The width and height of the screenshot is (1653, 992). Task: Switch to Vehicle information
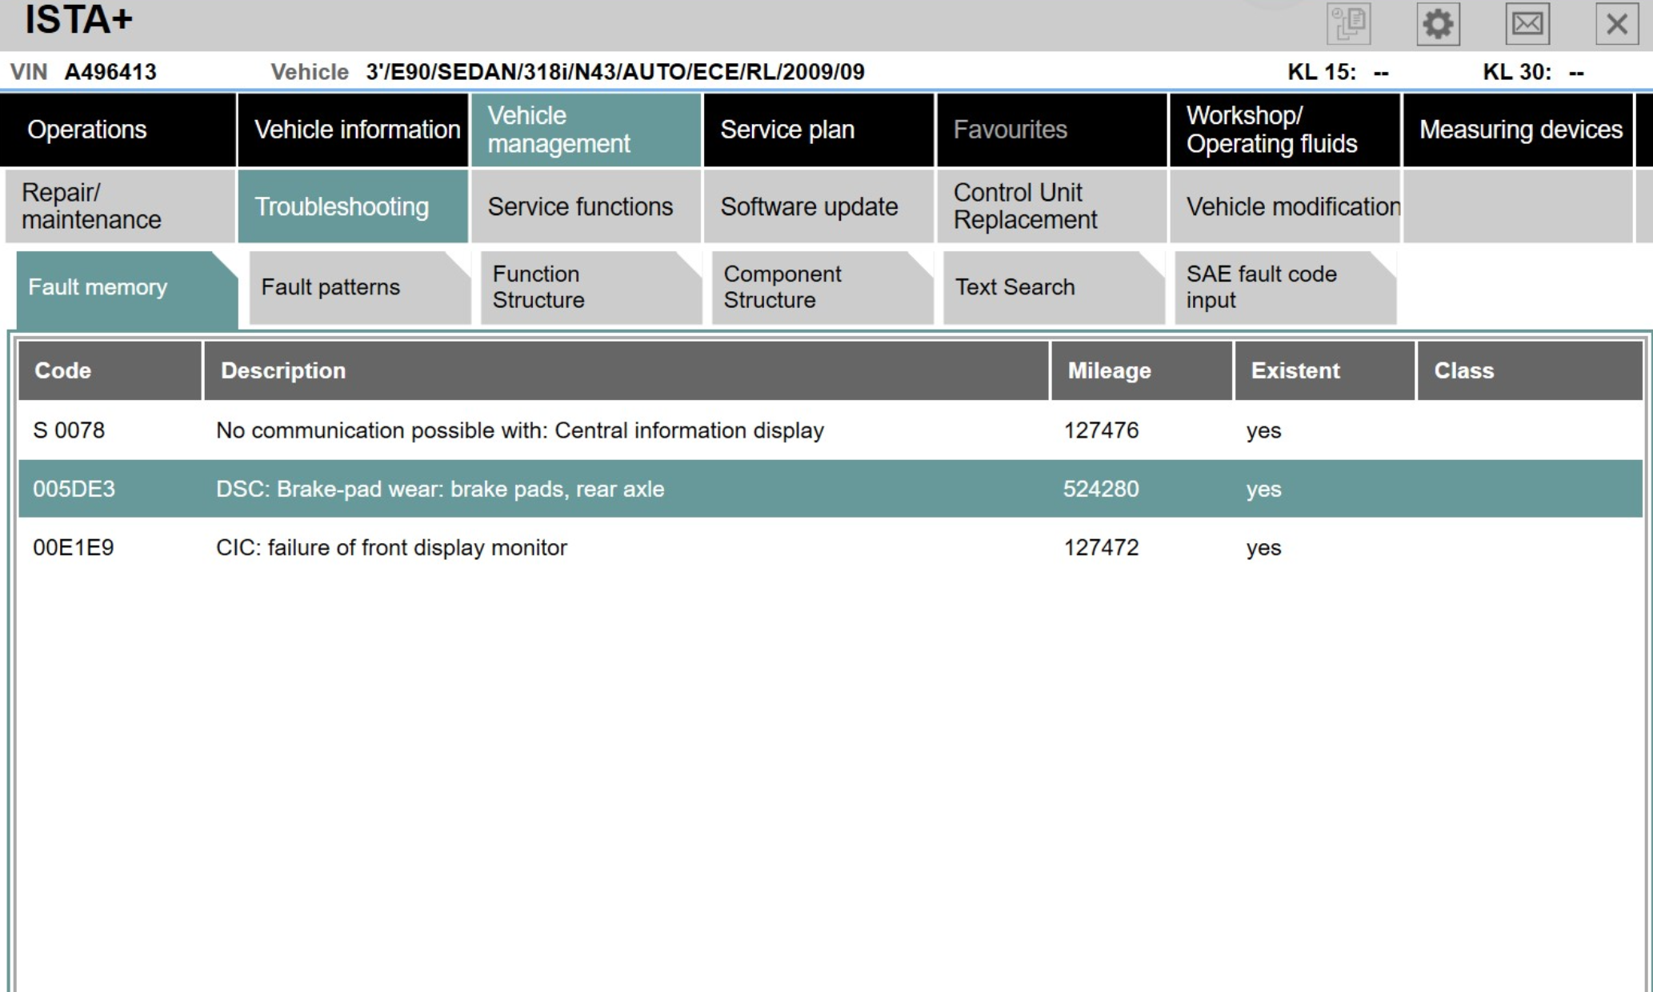(x=353, y=130)
